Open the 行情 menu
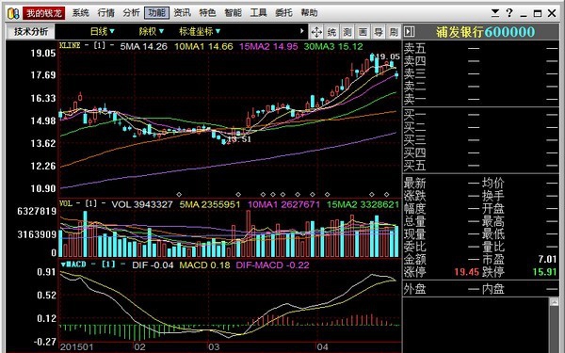The image size is (565, 353). pos(105,13)
